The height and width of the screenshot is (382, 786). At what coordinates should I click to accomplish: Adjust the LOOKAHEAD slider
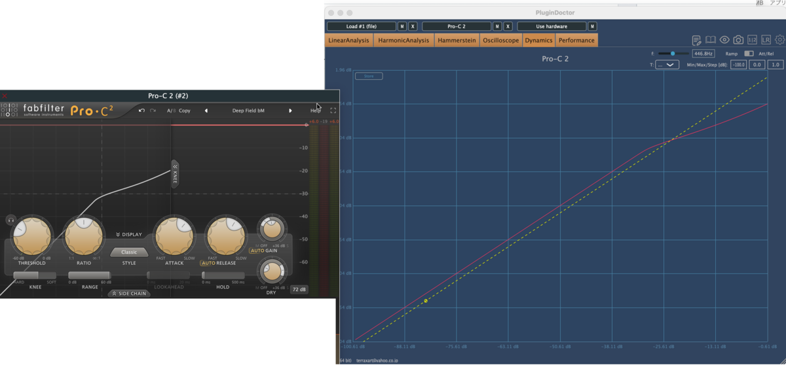(168, 275)
